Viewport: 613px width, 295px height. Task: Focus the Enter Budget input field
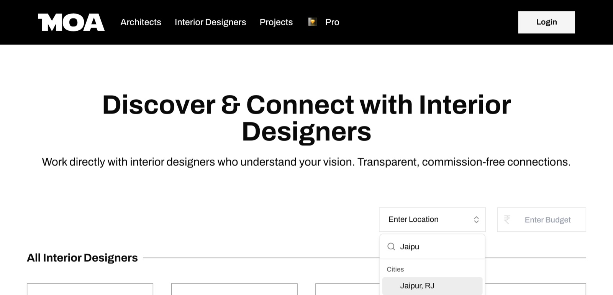[542, 219]
